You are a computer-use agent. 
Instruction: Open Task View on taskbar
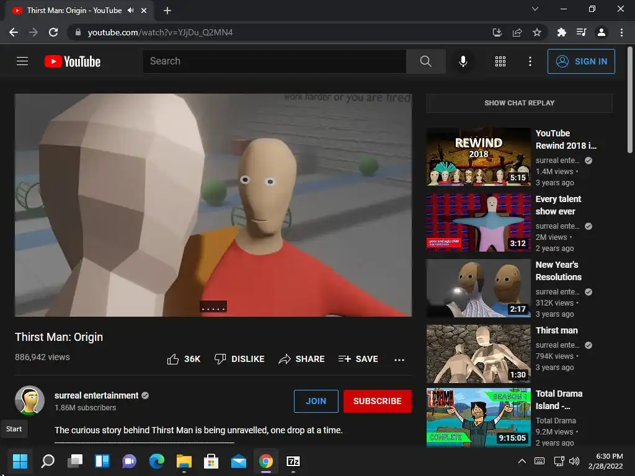click(75, 461)
